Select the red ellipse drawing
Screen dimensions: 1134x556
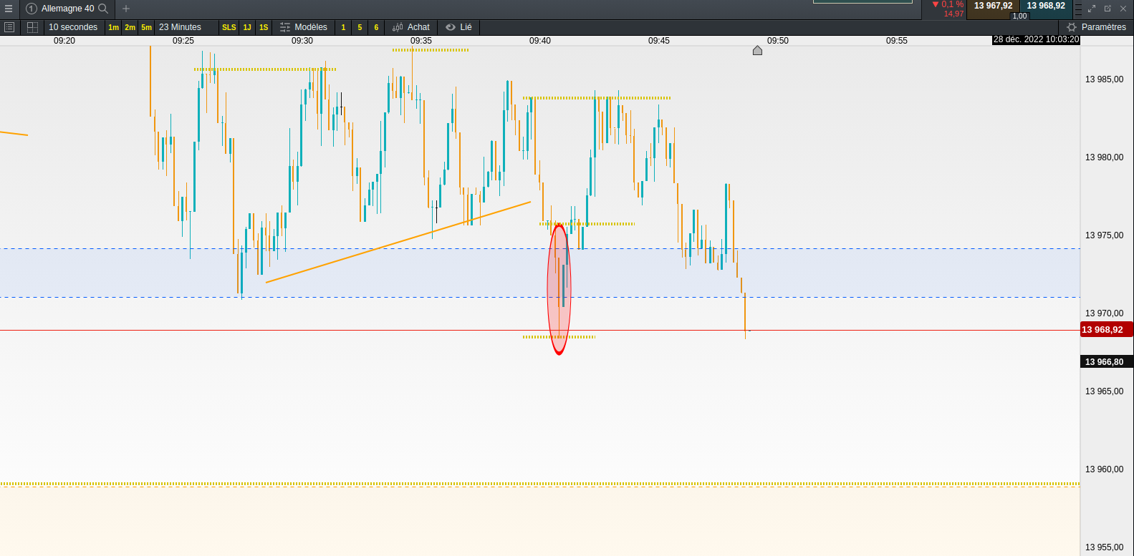tap(559, 289)
